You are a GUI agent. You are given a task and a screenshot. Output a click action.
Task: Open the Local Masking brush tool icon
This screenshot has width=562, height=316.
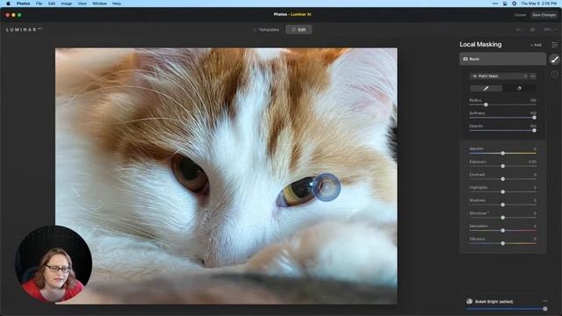tap(554, 59)
